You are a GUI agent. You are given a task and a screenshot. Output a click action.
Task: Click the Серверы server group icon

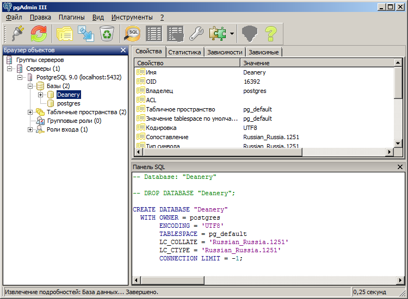coord(20,69)
